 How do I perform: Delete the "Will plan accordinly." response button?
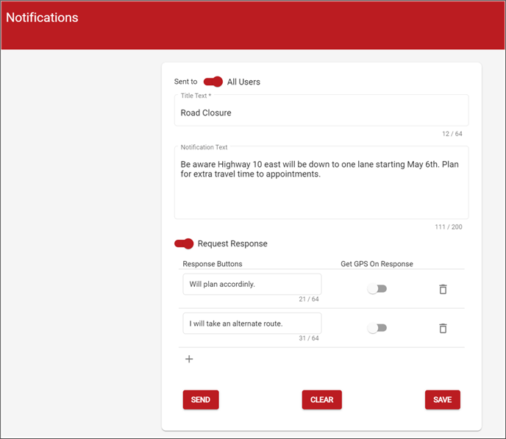click(443, 289)
